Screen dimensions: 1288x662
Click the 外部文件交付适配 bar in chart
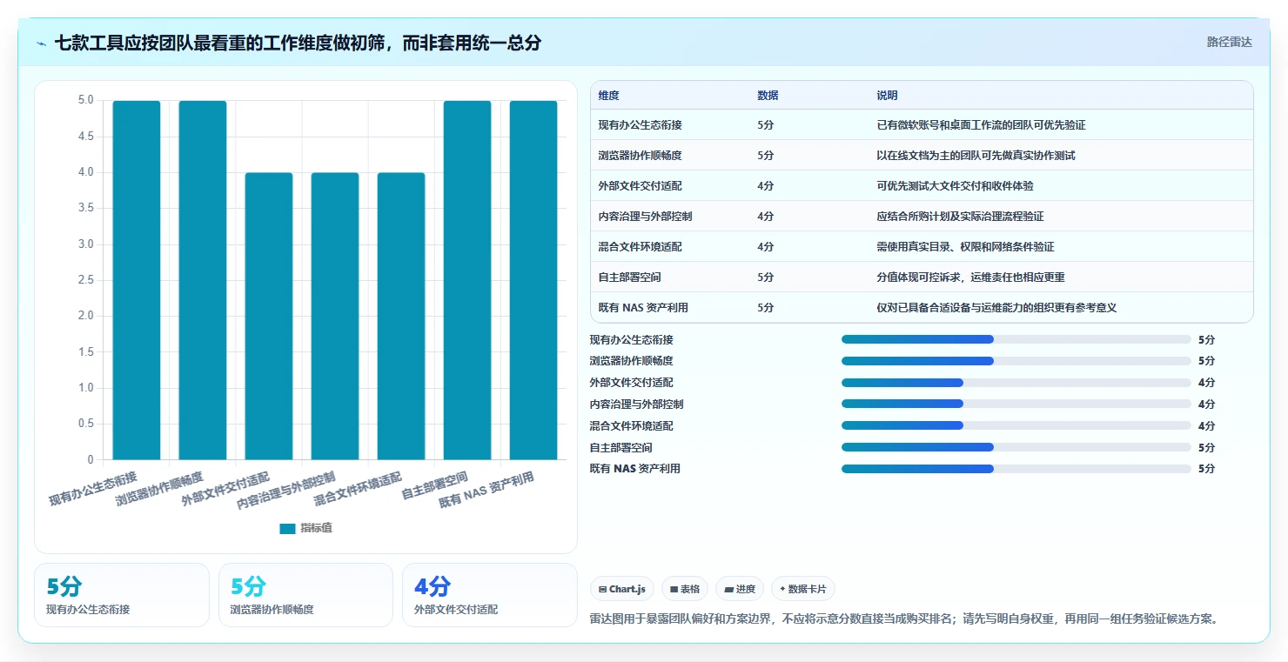pos(269,316)
